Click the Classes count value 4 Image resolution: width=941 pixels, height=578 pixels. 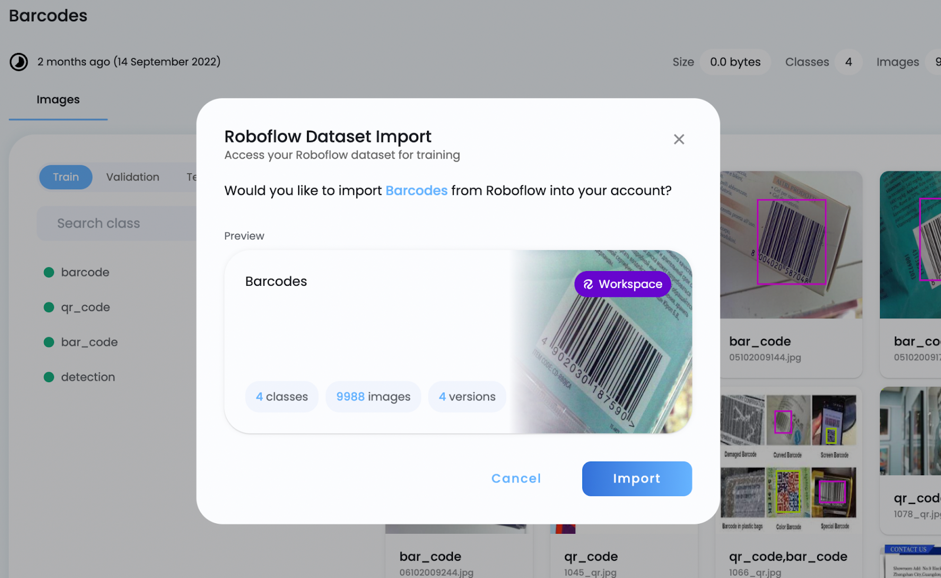(849, 62)
